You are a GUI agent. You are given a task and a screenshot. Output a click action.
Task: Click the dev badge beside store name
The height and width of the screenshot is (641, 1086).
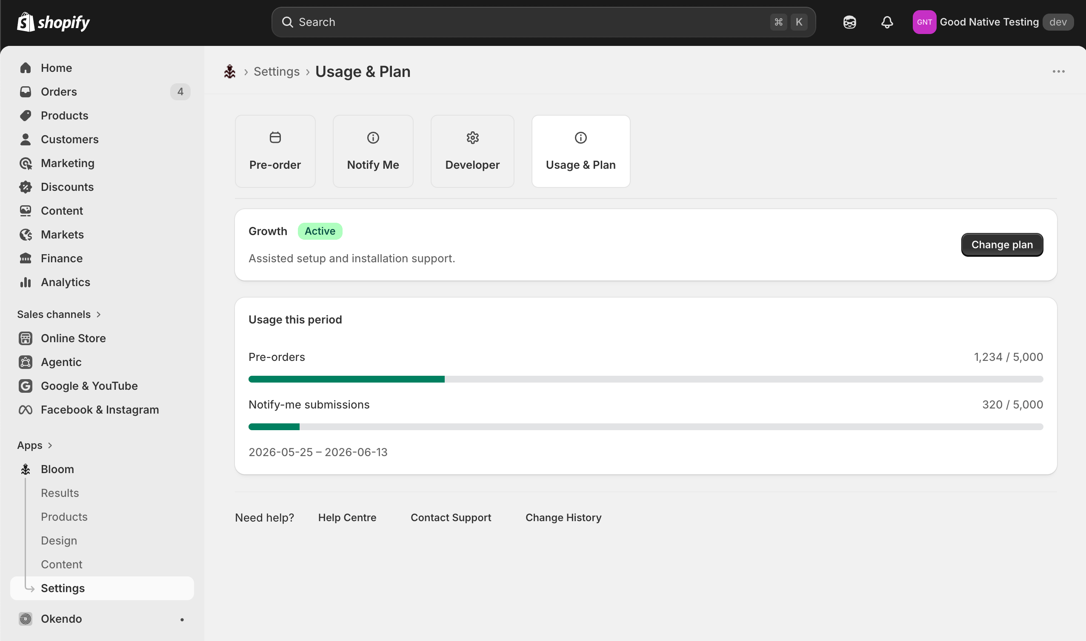1057,22
